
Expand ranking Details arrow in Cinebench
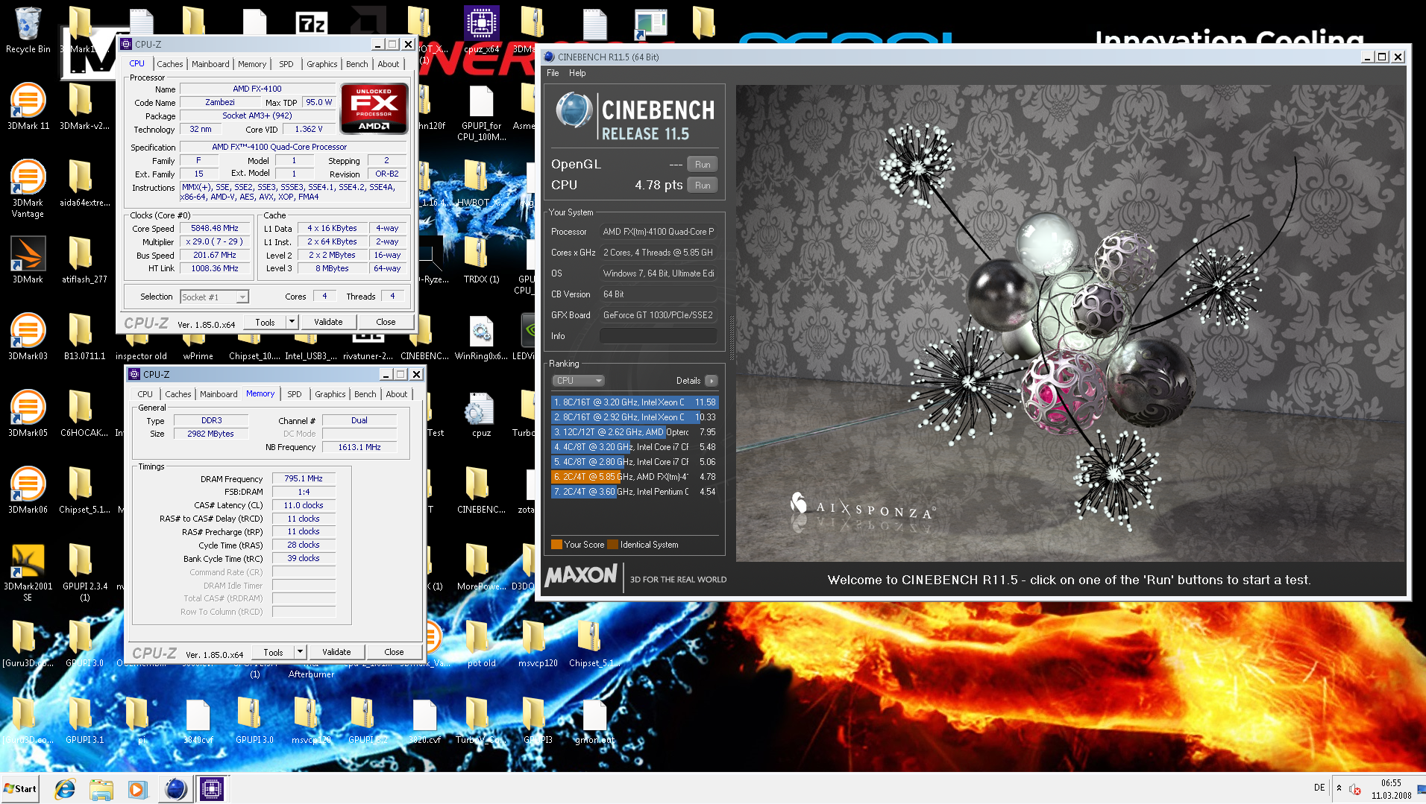point(711,381)
